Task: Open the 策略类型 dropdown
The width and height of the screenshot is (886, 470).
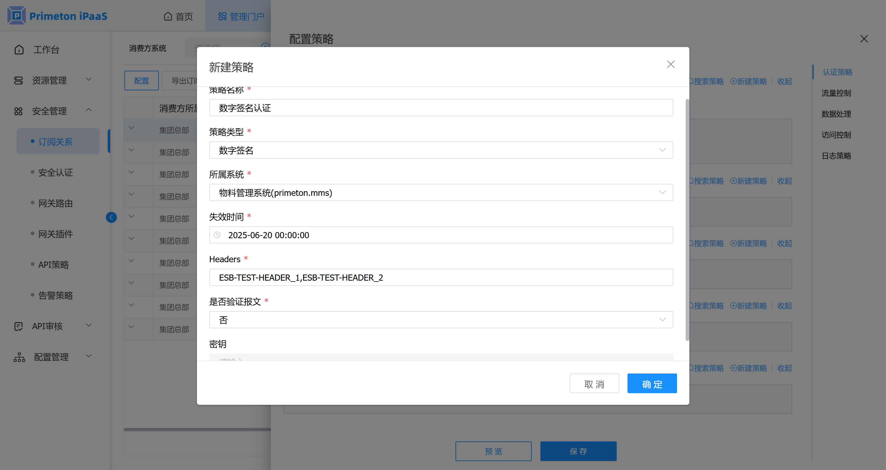Action: click(441, 150)
